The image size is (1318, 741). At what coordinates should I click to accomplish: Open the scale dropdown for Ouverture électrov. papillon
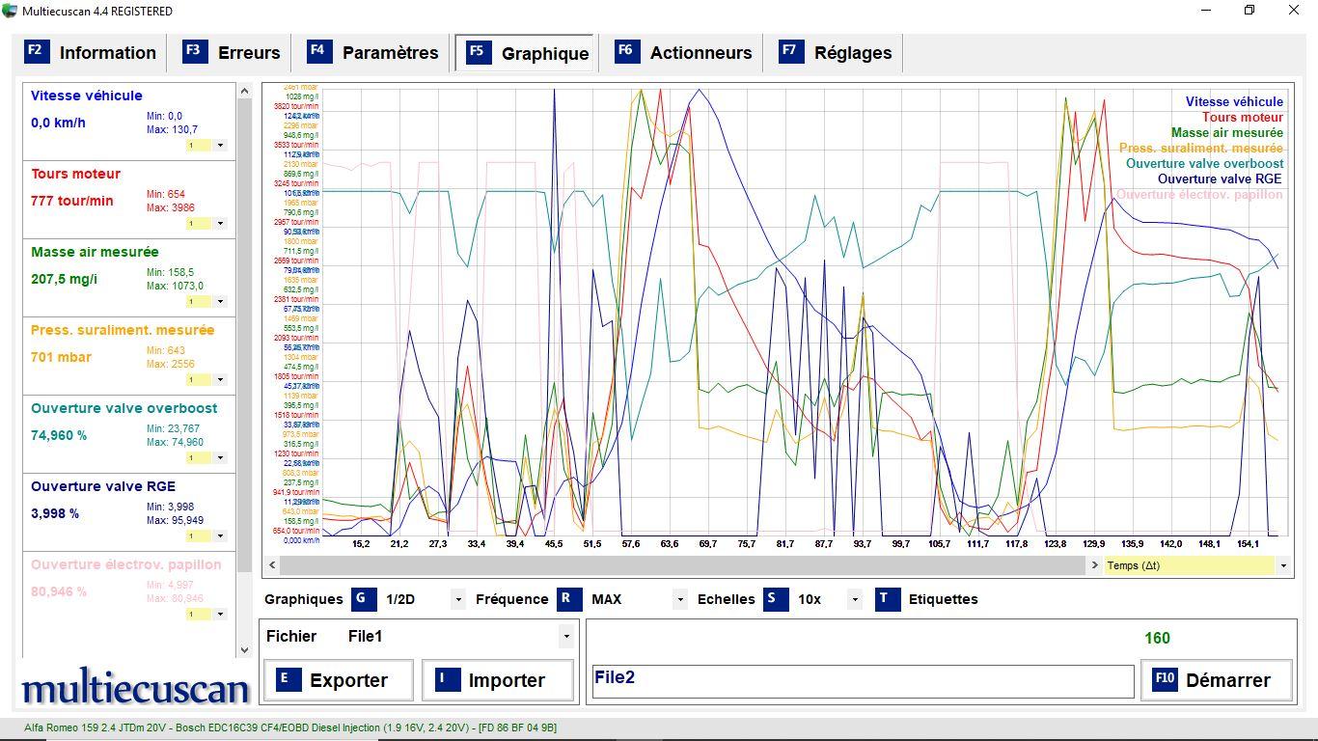click(220, 615)
